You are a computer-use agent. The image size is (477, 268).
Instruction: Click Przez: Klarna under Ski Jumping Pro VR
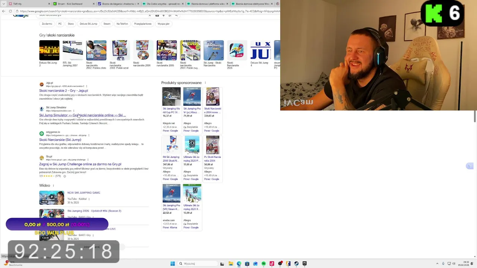(170, 227)
